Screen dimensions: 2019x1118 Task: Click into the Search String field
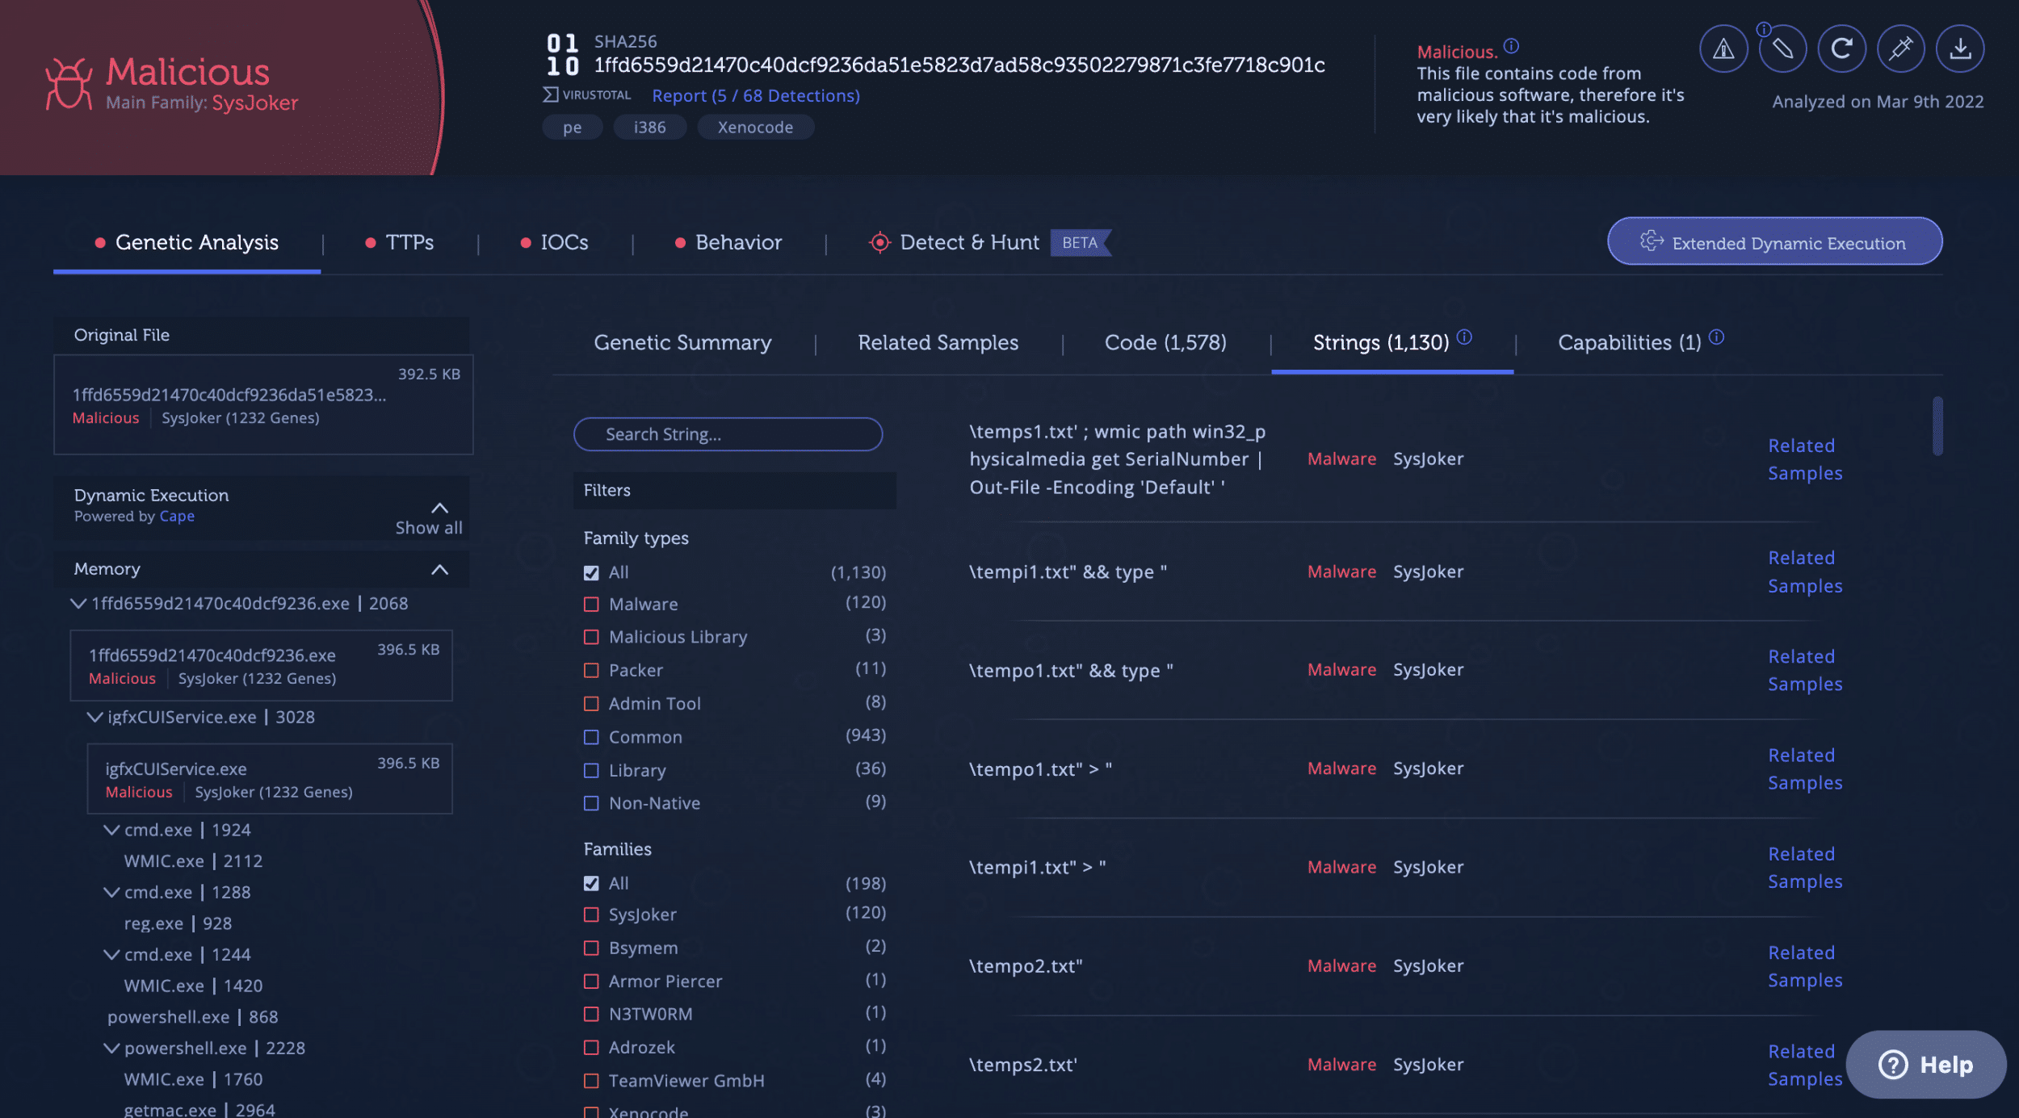coord(727,434)
